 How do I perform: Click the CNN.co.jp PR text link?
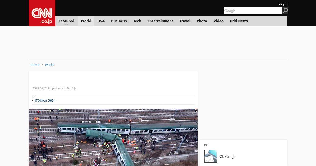click(228, 157)
